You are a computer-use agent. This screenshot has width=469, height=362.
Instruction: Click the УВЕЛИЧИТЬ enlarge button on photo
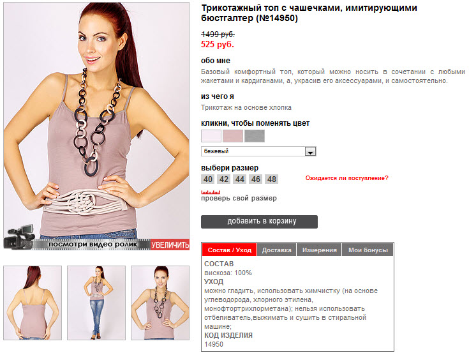(x=170, y=245)
